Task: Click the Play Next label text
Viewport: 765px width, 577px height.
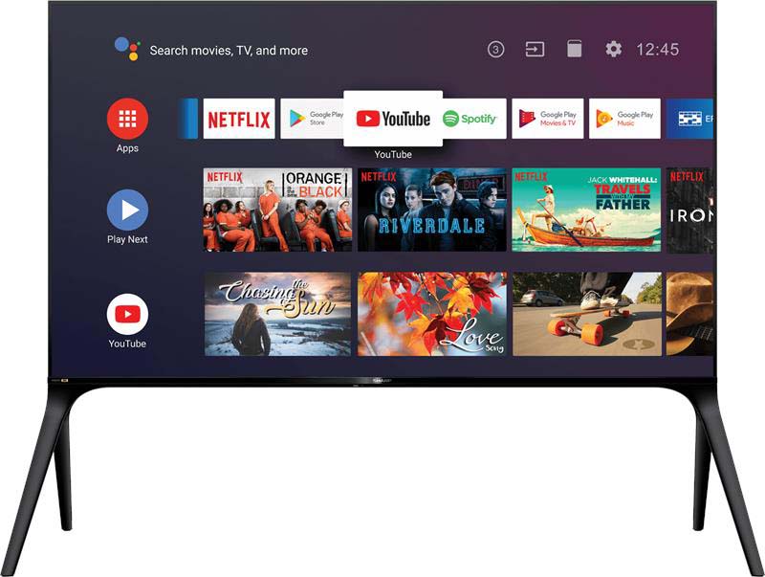Action: [127, 239]
